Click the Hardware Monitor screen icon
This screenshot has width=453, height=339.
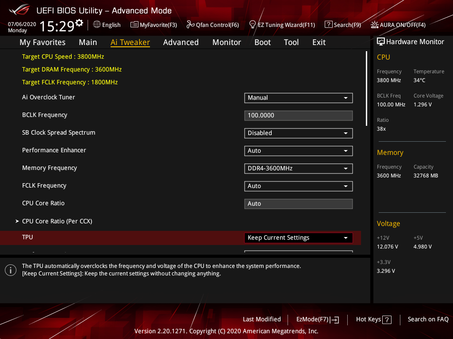point(381,42)
